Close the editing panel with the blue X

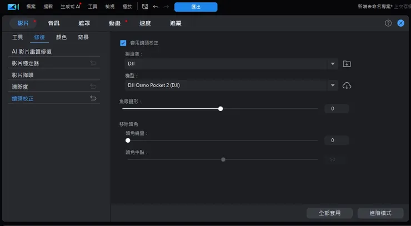tap(401, 23)
